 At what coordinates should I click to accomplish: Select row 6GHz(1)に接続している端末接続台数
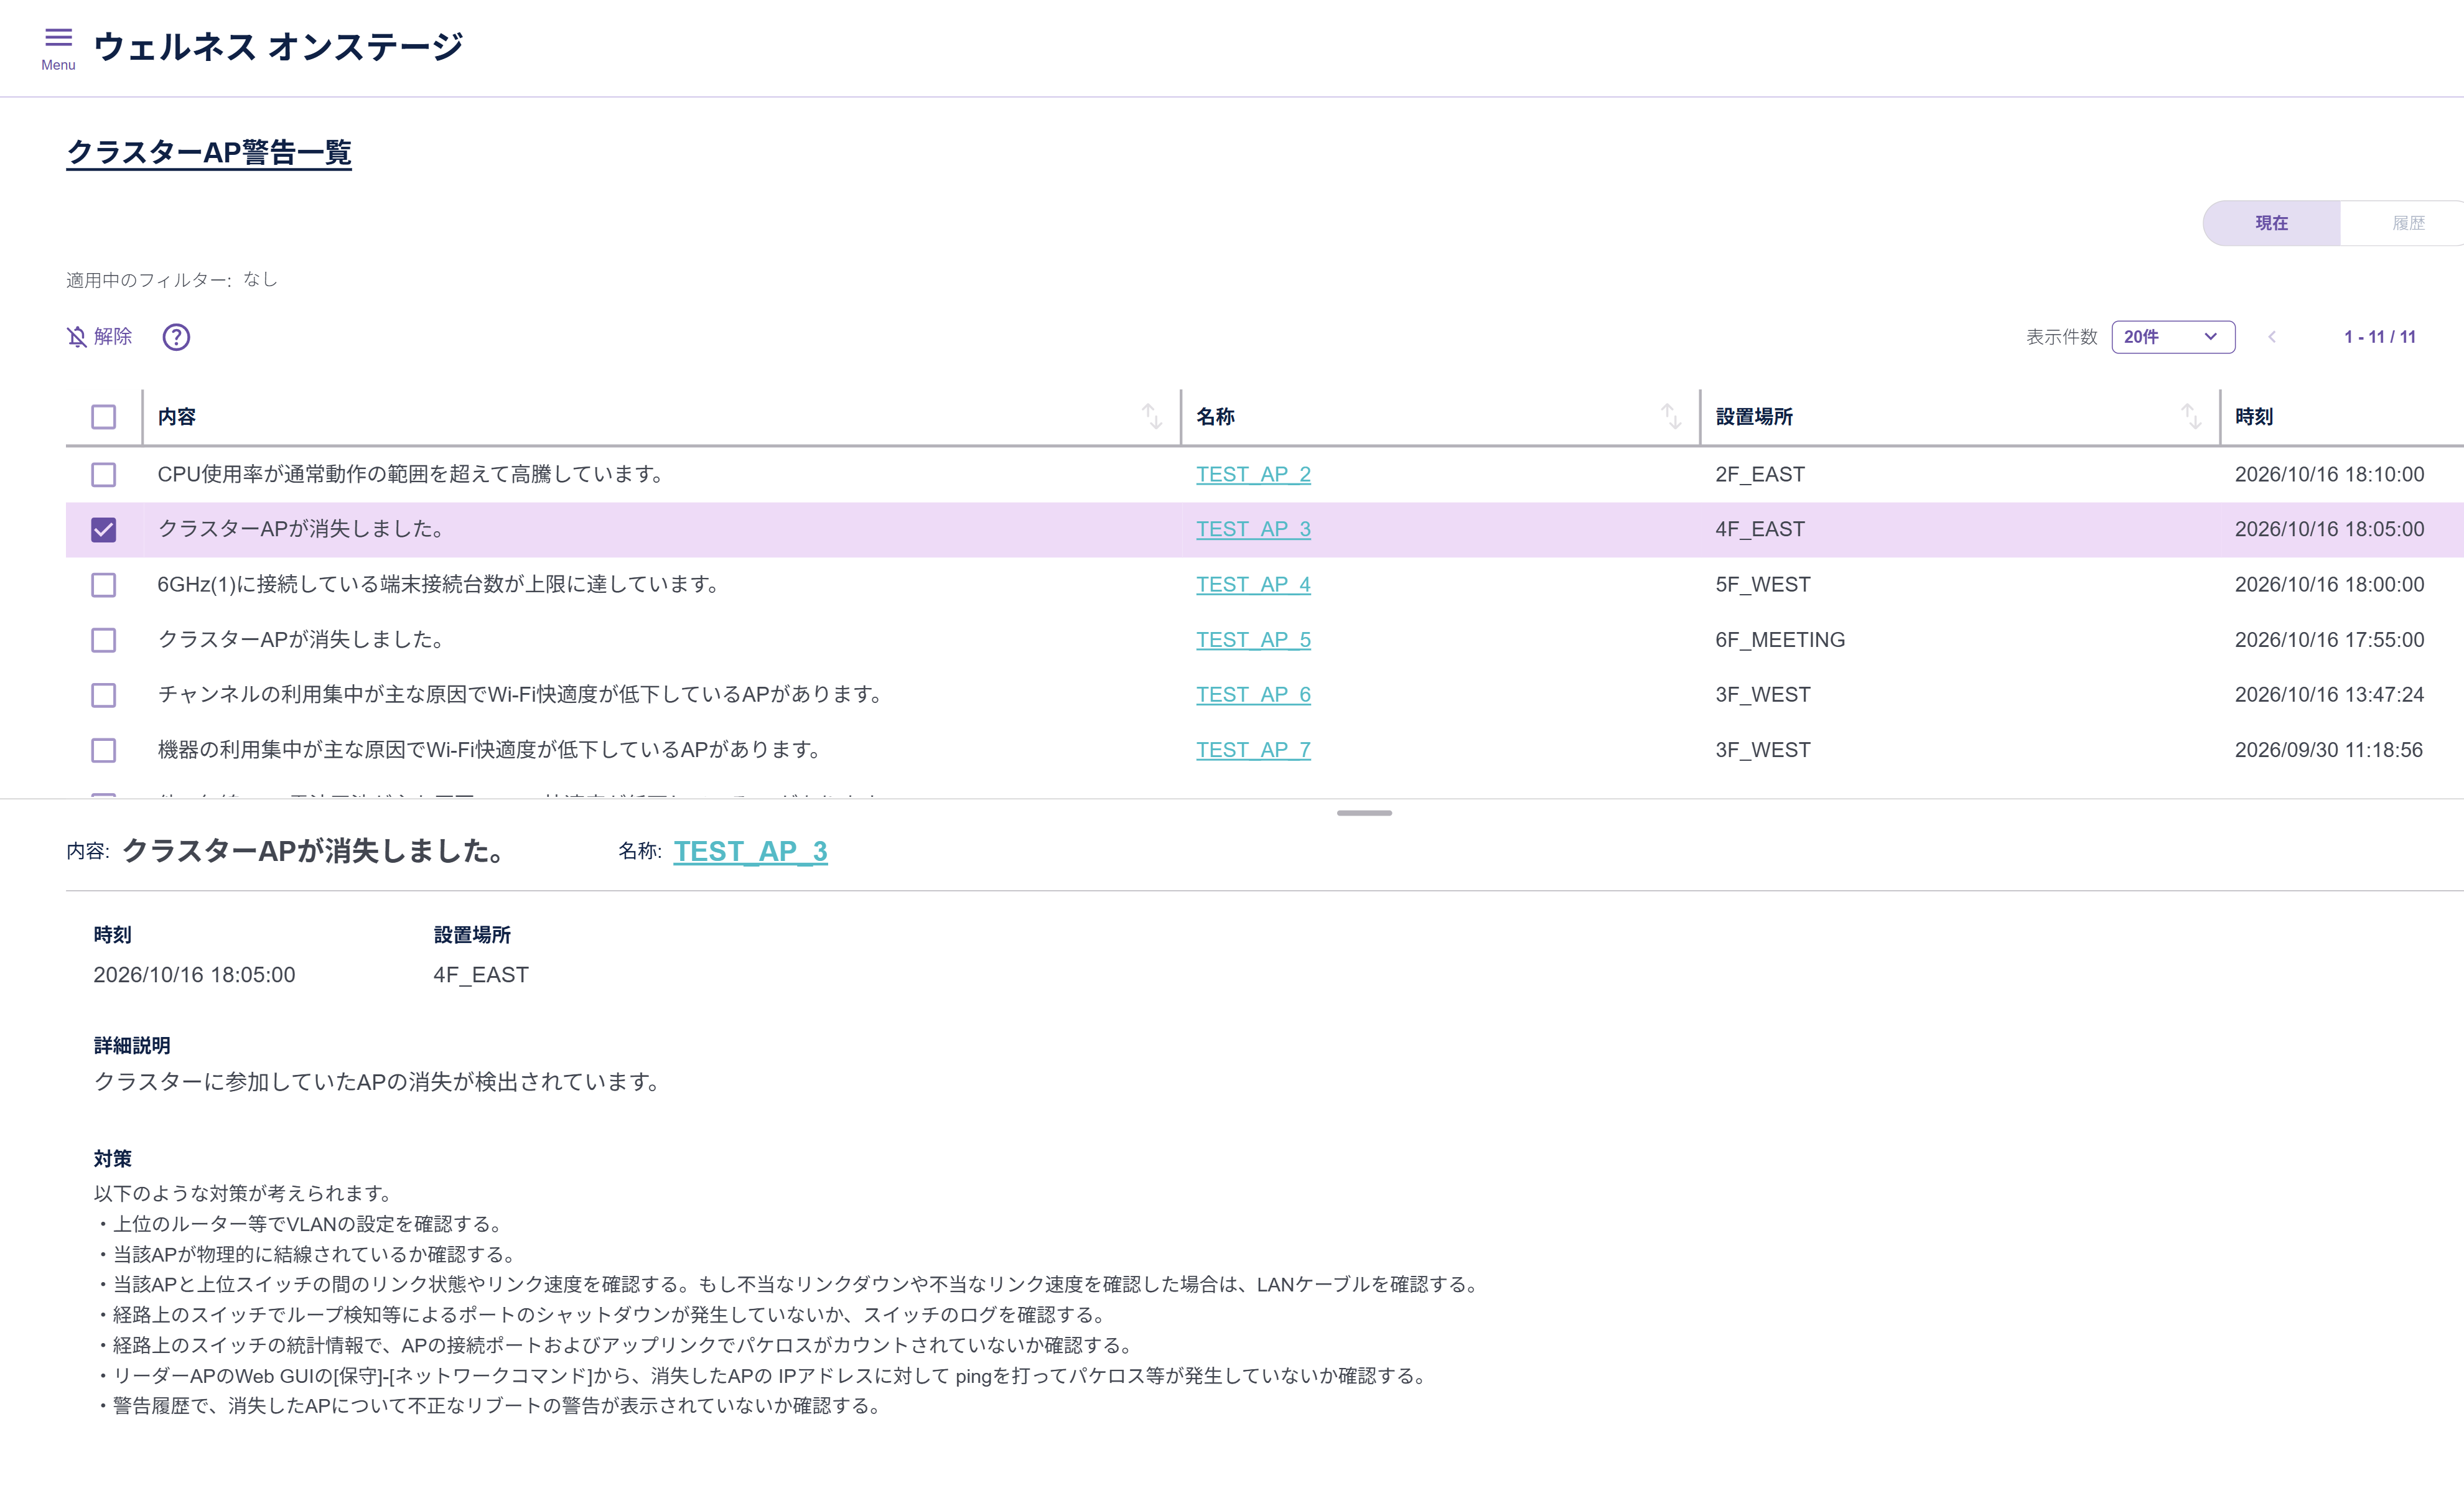[1265, 584]
